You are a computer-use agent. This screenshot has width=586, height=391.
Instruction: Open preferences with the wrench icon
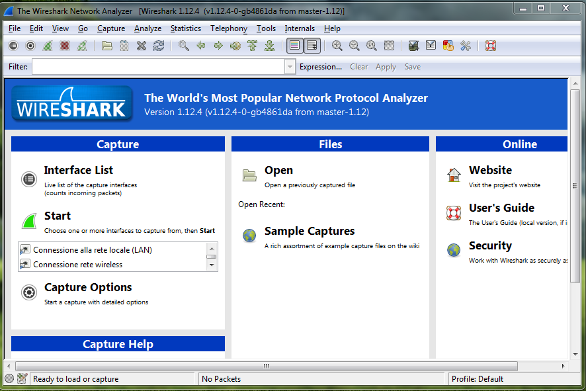click(x=466, y=46)
